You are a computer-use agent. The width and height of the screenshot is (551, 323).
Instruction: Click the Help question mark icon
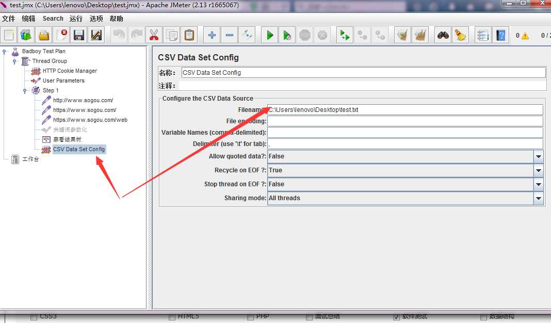(501, 35)
